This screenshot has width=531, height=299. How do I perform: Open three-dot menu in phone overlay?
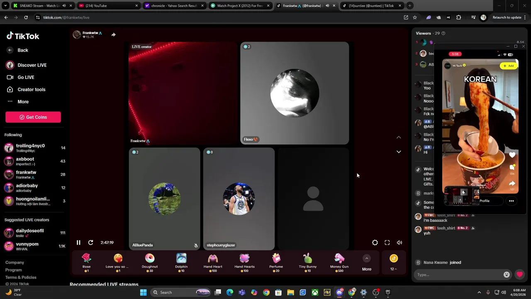click(x=512, y=201)
